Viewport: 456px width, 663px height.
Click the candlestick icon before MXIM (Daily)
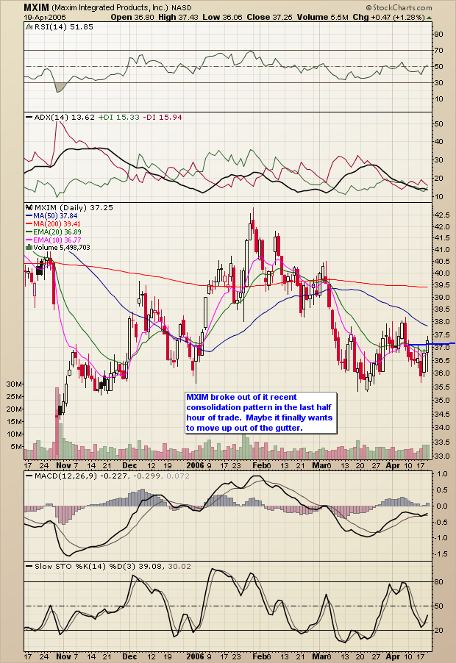click(29, 207)
